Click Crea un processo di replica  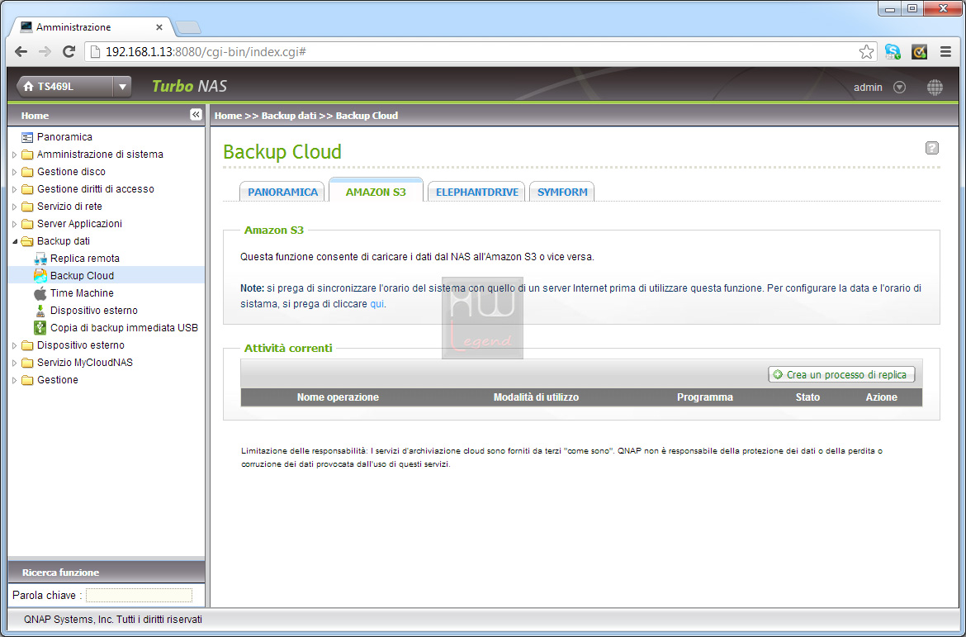click(841, 374)
